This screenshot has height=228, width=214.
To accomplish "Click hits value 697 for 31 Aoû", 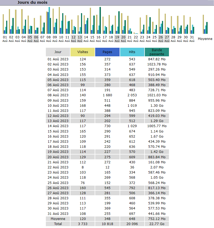I will click(132, 214).
